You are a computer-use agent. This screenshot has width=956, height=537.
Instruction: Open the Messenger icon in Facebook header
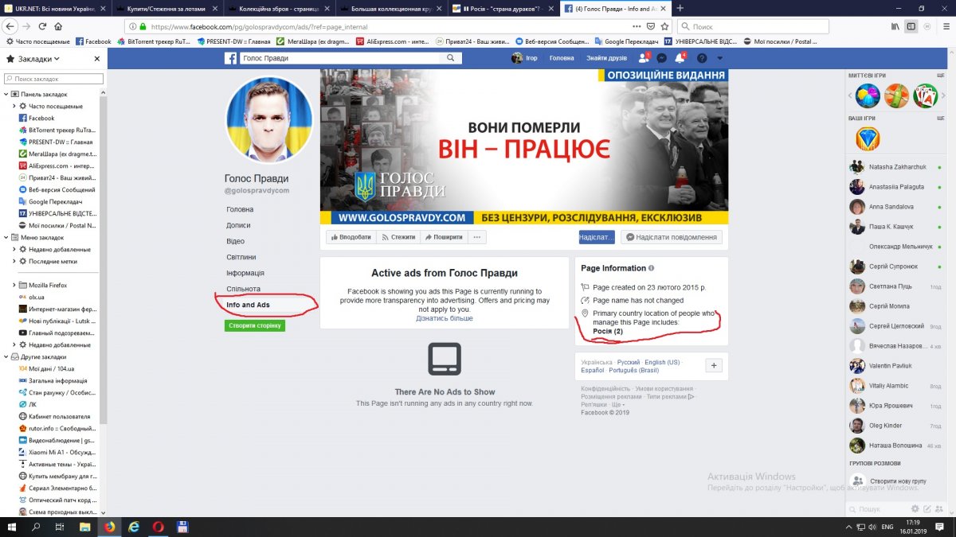[661, 58]
